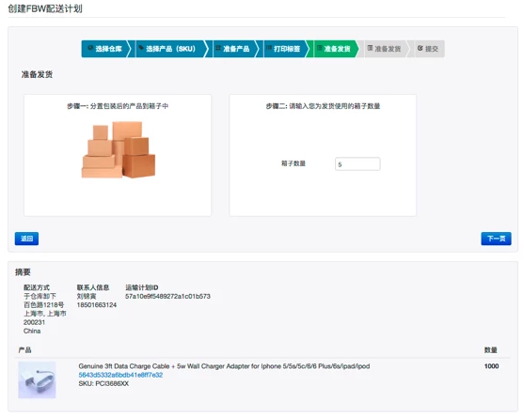Click the 摘要 section heading
Viewport: 523px width, 417px height.
click(x=23, y=272)
